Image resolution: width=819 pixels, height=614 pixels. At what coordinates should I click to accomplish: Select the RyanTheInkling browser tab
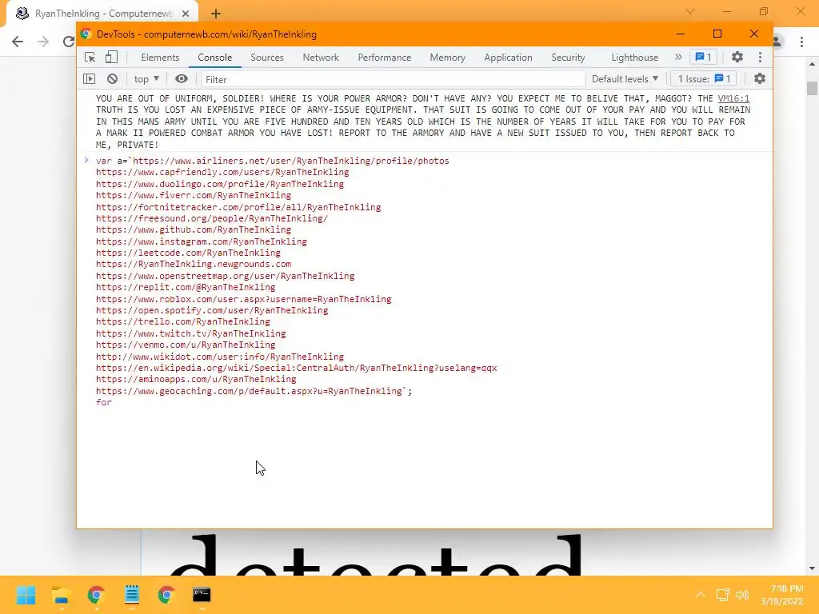[102, 14]
